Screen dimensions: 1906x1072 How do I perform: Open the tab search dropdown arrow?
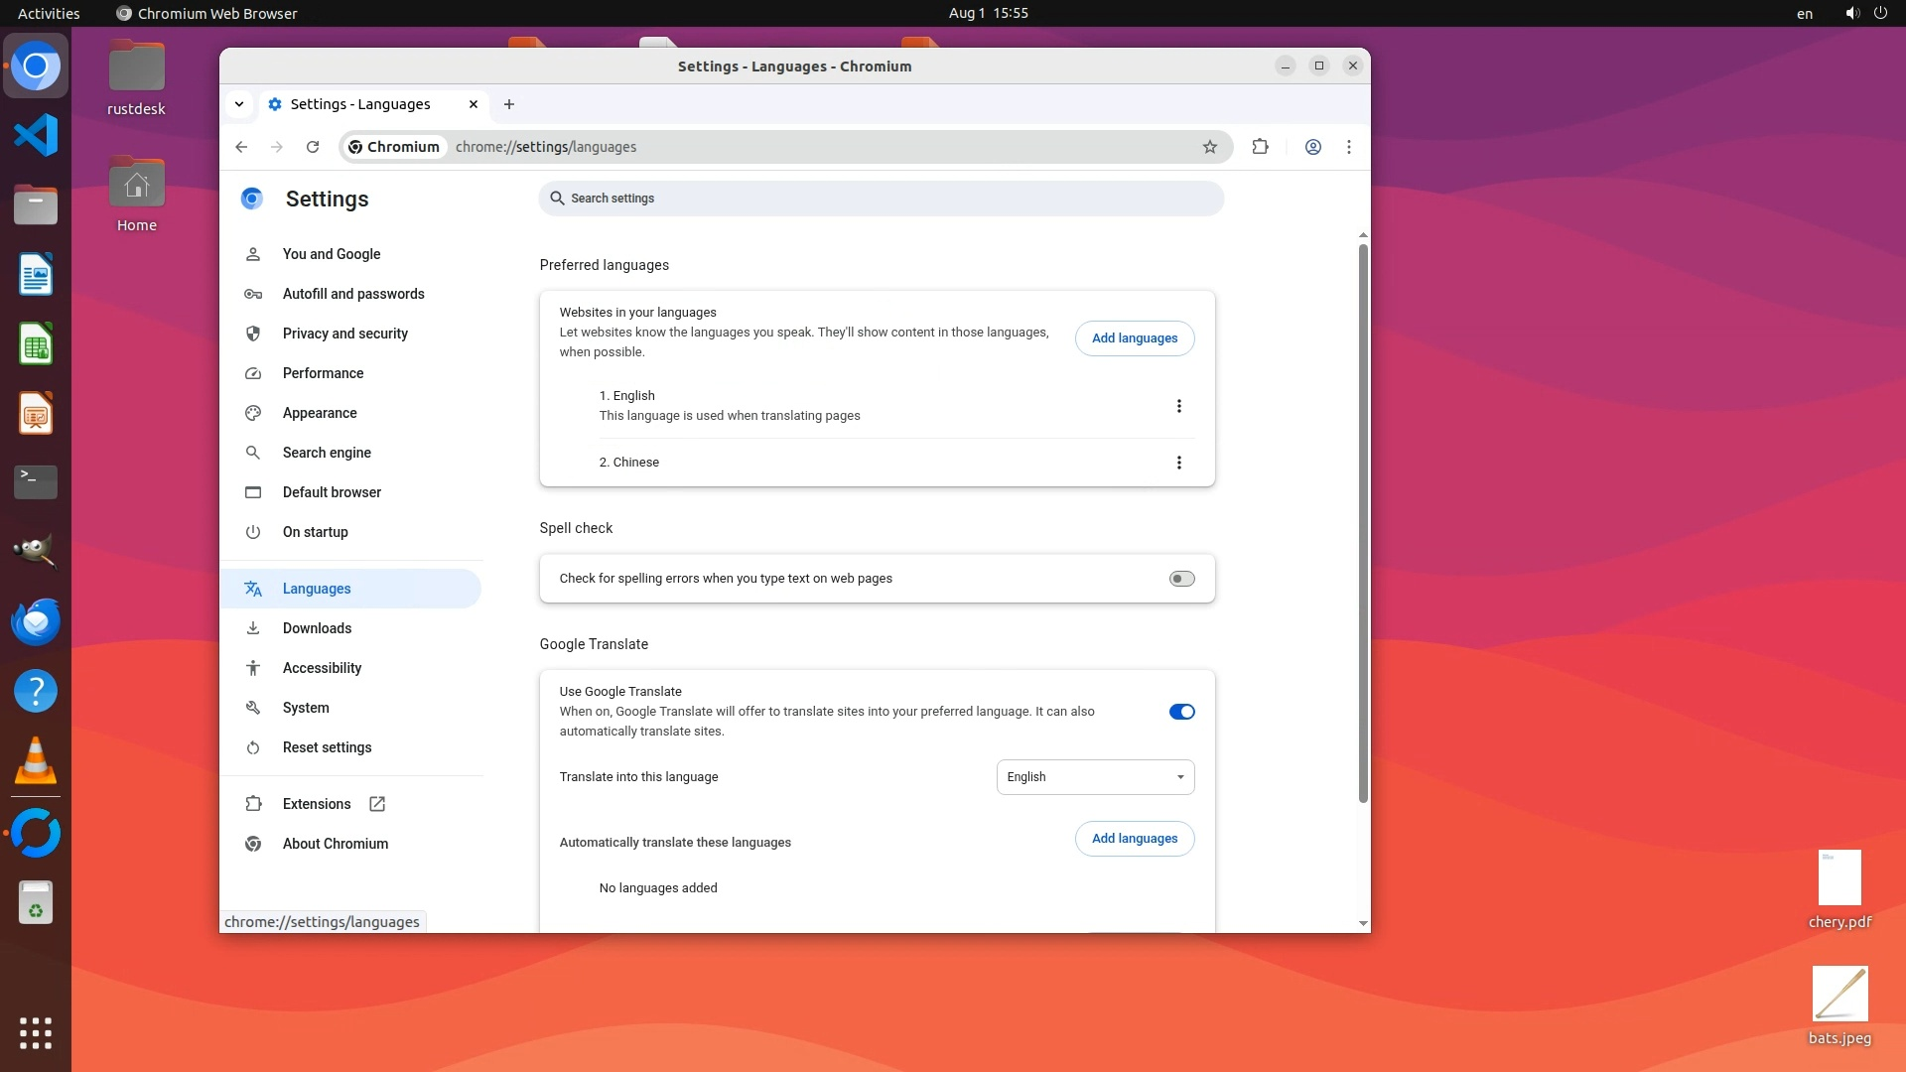[239, 104]
